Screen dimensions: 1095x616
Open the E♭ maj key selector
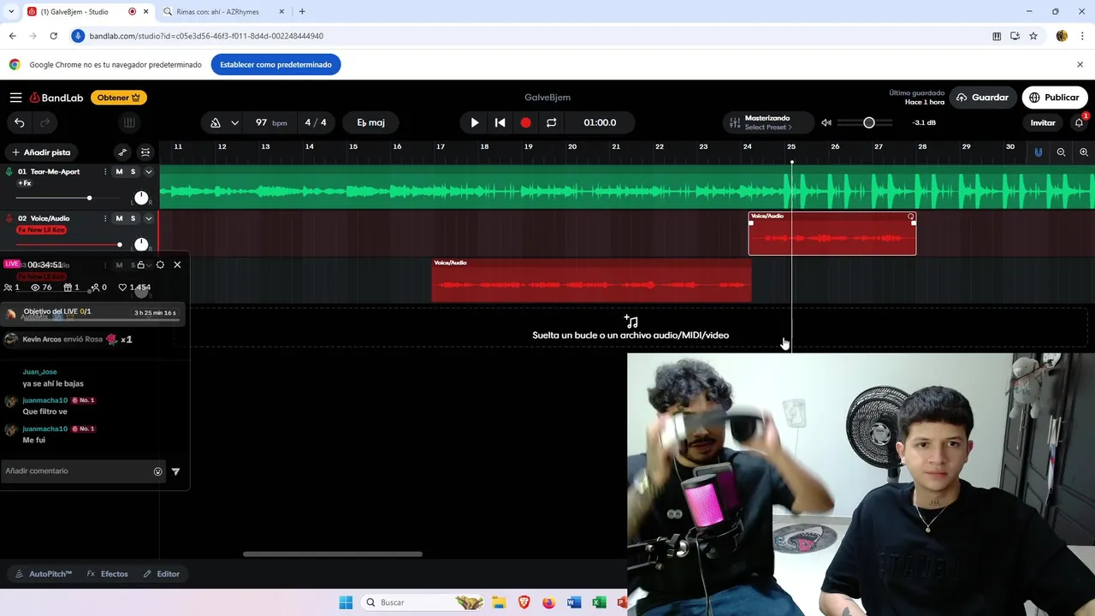(370, 122)
